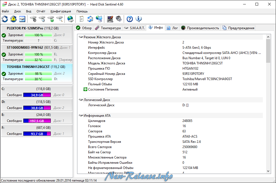Click the disk with stethoscope test icon
The image size is (276, 183).
tap(33, 19)
